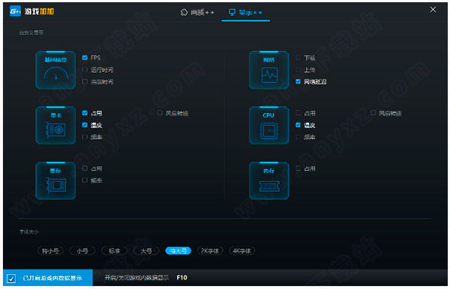Choose the 标准 font size

[x=114, y=251]
